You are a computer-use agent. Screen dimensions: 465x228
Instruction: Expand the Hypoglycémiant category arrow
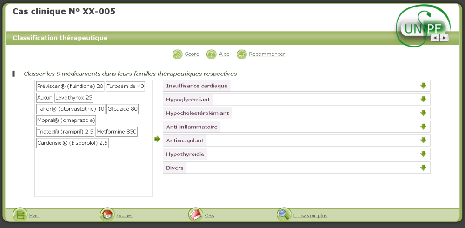(423, 99)
